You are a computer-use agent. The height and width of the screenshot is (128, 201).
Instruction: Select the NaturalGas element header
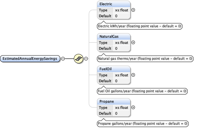pyautogui.click(x=114, y=37)
